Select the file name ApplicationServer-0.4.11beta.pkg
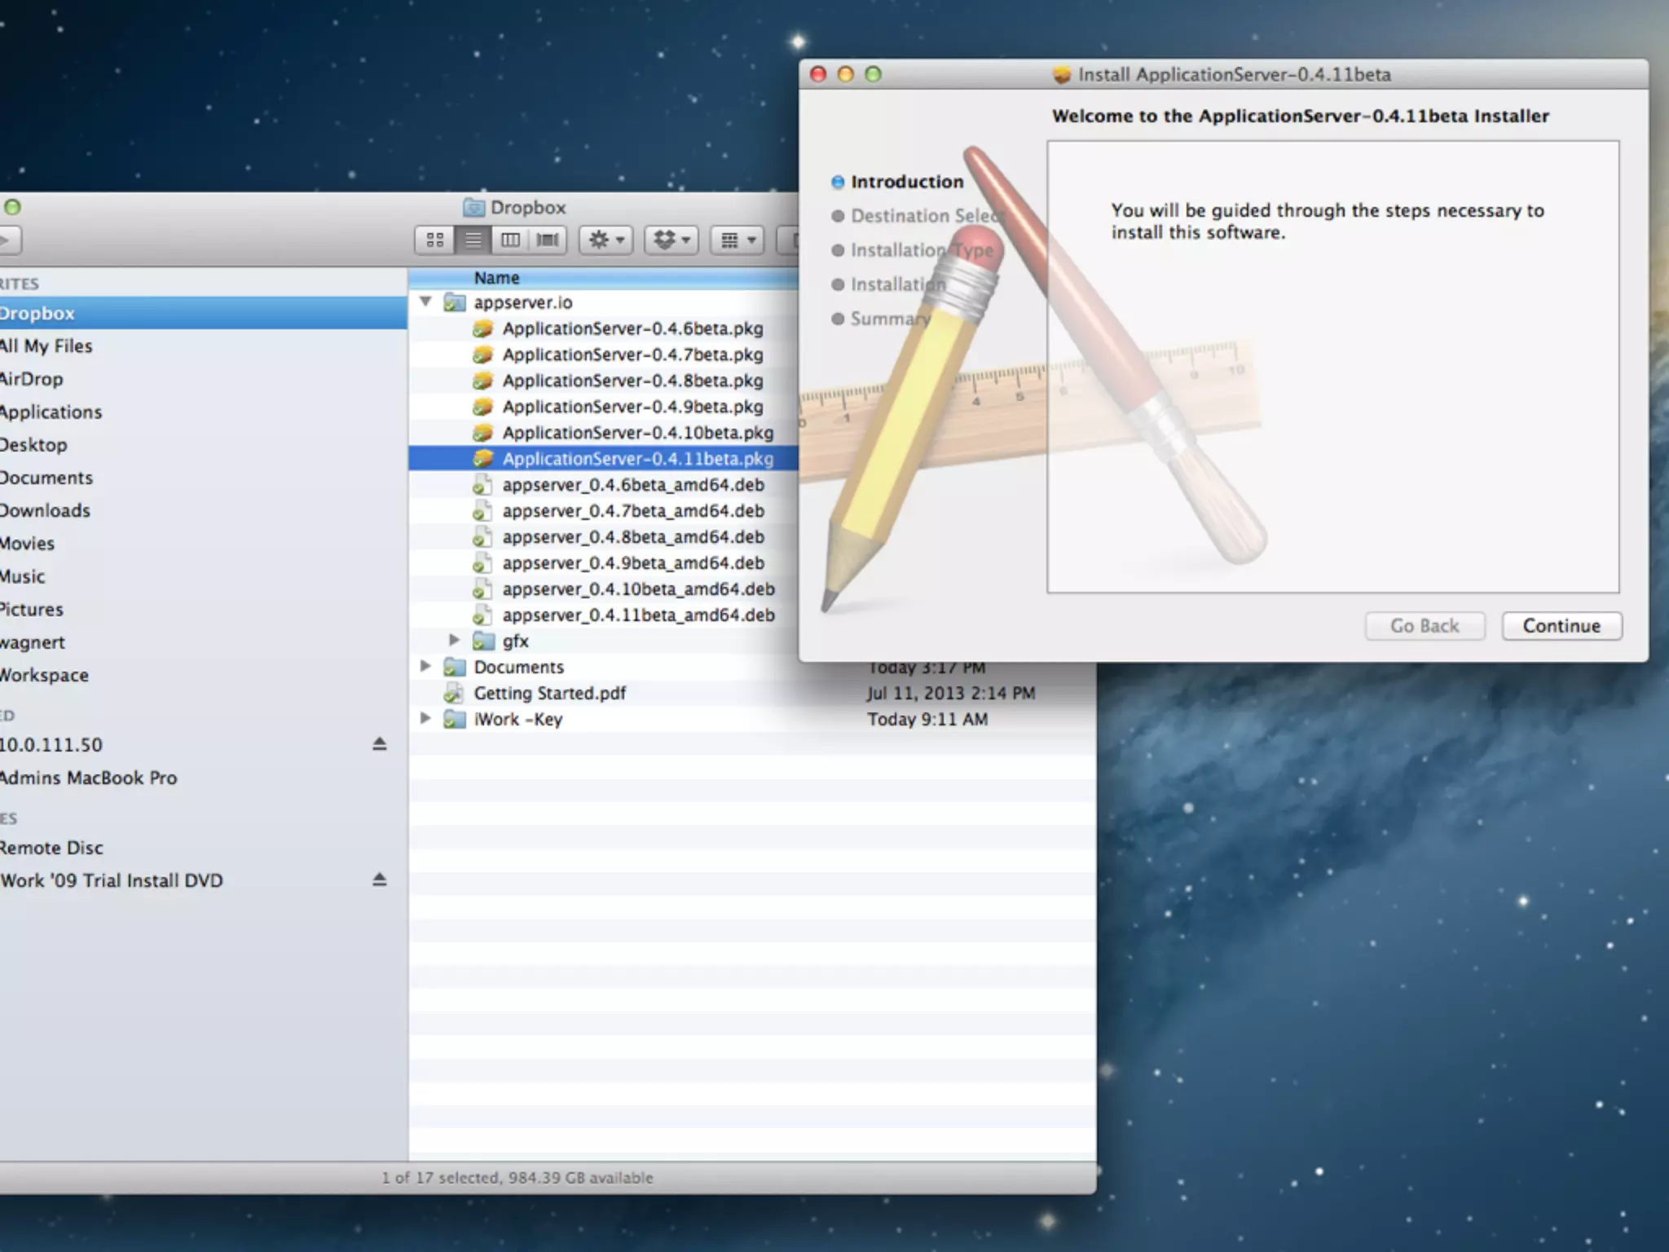Image resolution: width=1669 pixels, height=1252 pixels. click(x=637, y=459)
